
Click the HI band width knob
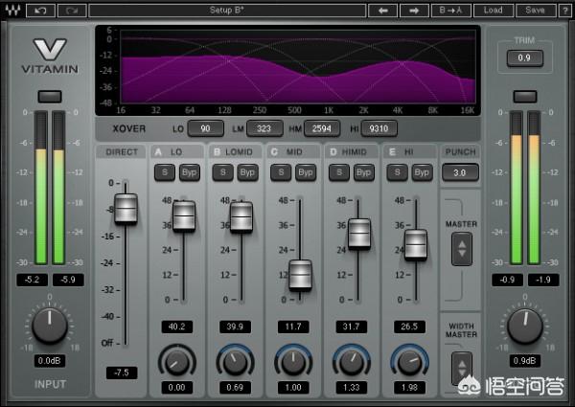tap(409, 362)
